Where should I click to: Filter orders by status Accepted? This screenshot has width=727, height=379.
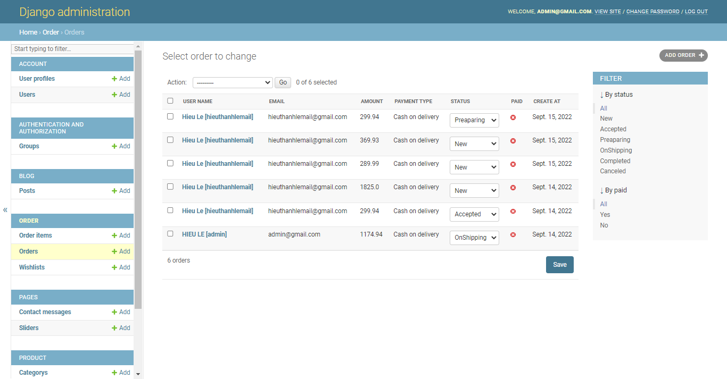click(x=613, y=129)
